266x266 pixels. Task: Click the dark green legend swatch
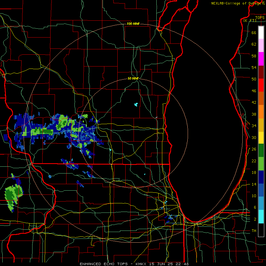[x=261, y=150]
